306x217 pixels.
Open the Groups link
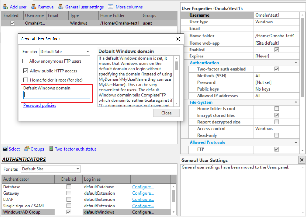(x=37, y=149)
